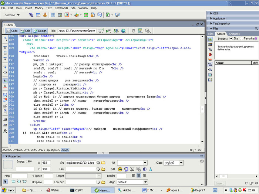259x194 pixels.
Task: Open documents list in coding toolbar
Action: [5, 39]
